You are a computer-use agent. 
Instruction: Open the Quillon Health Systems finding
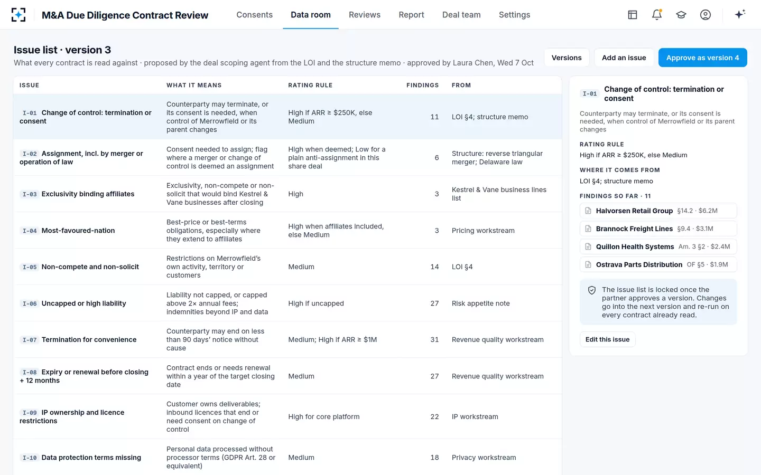658,246
